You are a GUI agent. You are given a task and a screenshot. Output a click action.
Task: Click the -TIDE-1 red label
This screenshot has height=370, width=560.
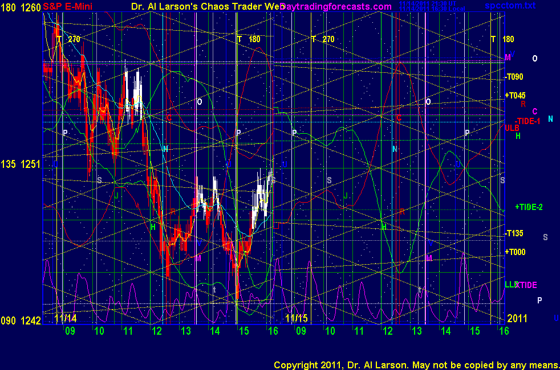coord(527,121)
